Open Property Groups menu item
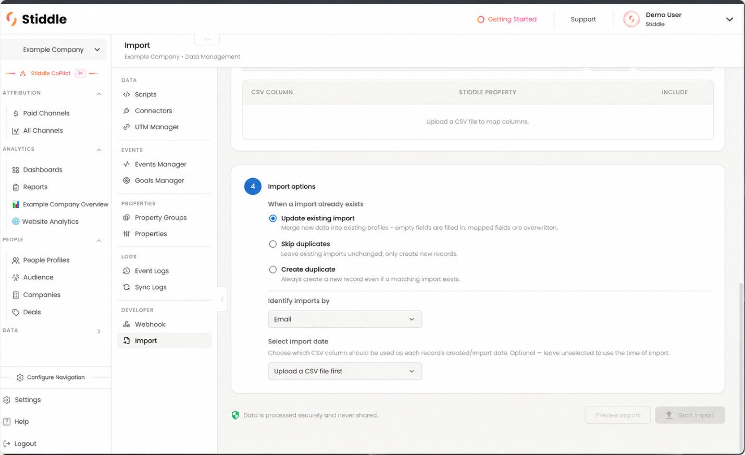This screenshot has width=745, height=455. tap(165, 218)
